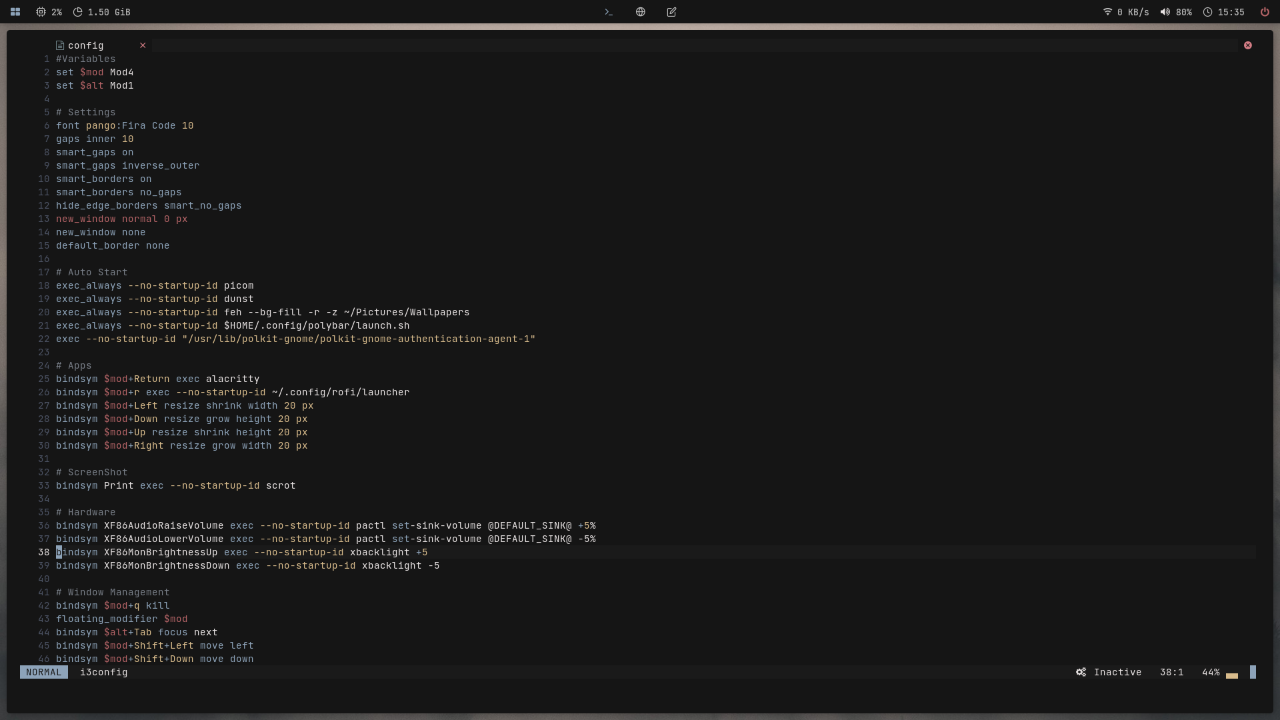This screenshot has width=1280, height=720.
Task: Click the CPU usage chip icon
Action: (x=41, y=12)
